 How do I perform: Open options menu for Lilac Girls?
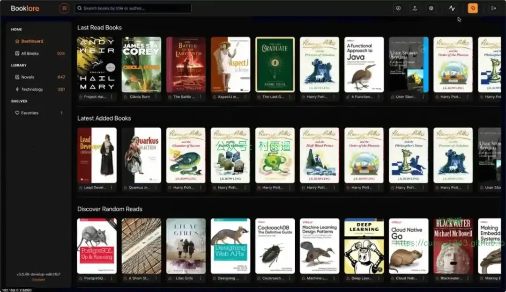coord(201,278)
